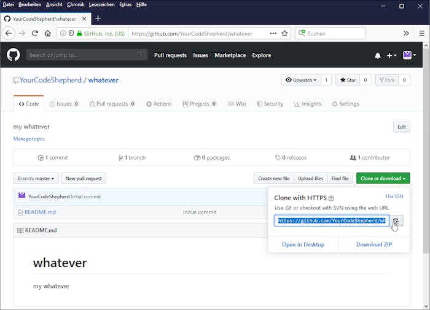Viewport: 430px width, 310px height.
Task: Click the browser forward arrow
Action: [x=21, y=33]
